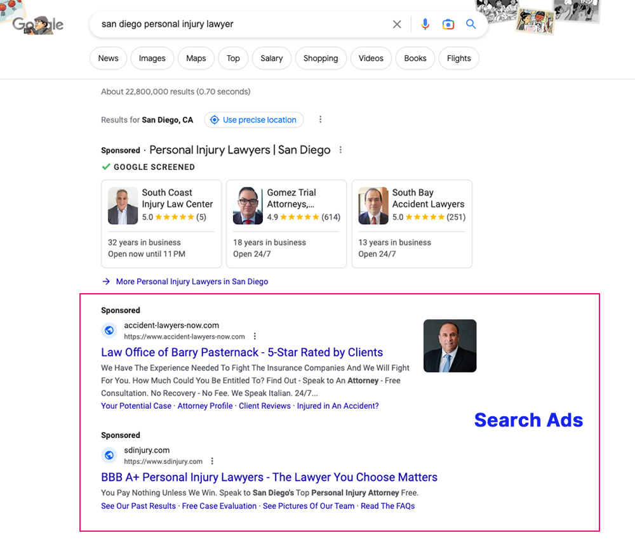Enable Use precise location

tap(253, 119)
